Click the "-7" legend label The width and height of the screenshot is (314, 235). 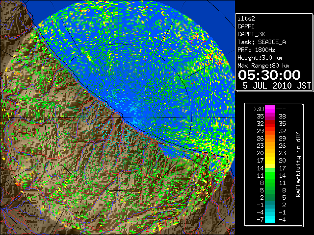tap(260, 220)
